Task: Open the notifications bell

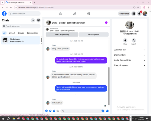Action: pyautogui.click(x=139, y=14)
